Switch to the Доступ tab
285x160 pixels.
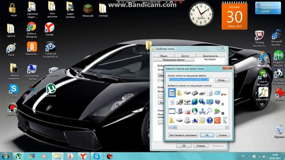(x=185, y=56)
